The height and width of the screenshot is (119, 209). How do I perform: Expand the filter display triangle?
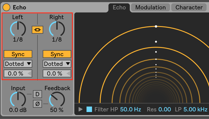pyautogui.click(x=80, y=109)
